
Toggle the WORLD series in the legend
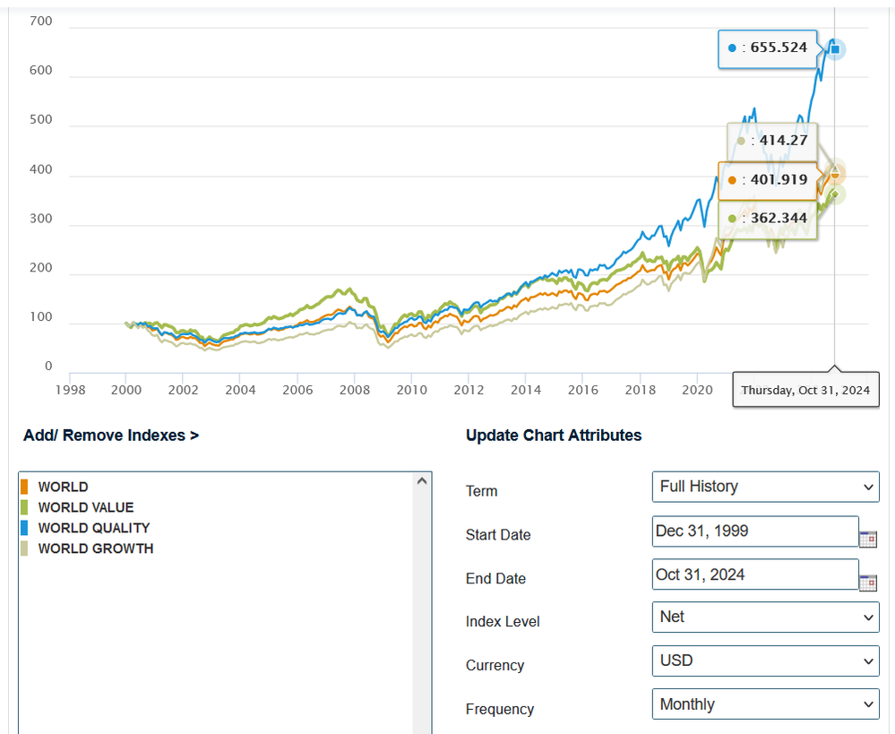tap(56, 487)
